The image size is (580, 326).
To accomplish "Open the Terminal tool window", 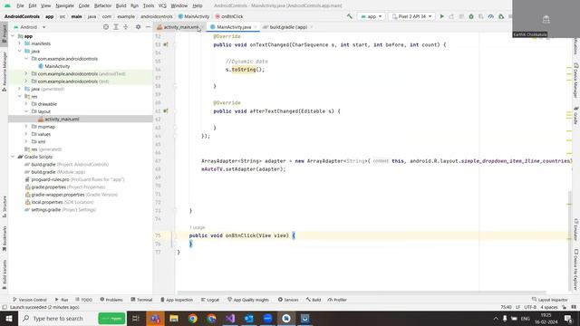I will click(x=141, y=300).
